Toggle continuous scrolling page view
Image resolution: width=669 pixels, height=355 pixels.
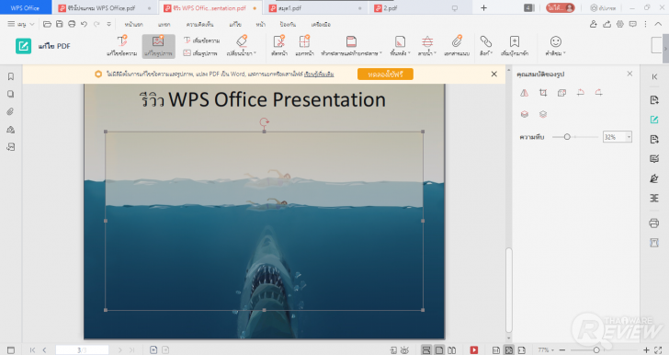pos(425,349)
